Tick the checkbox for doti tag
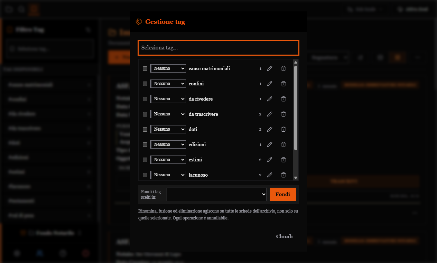The height and width of the screenshot is (263, 437). pos(145,129)
